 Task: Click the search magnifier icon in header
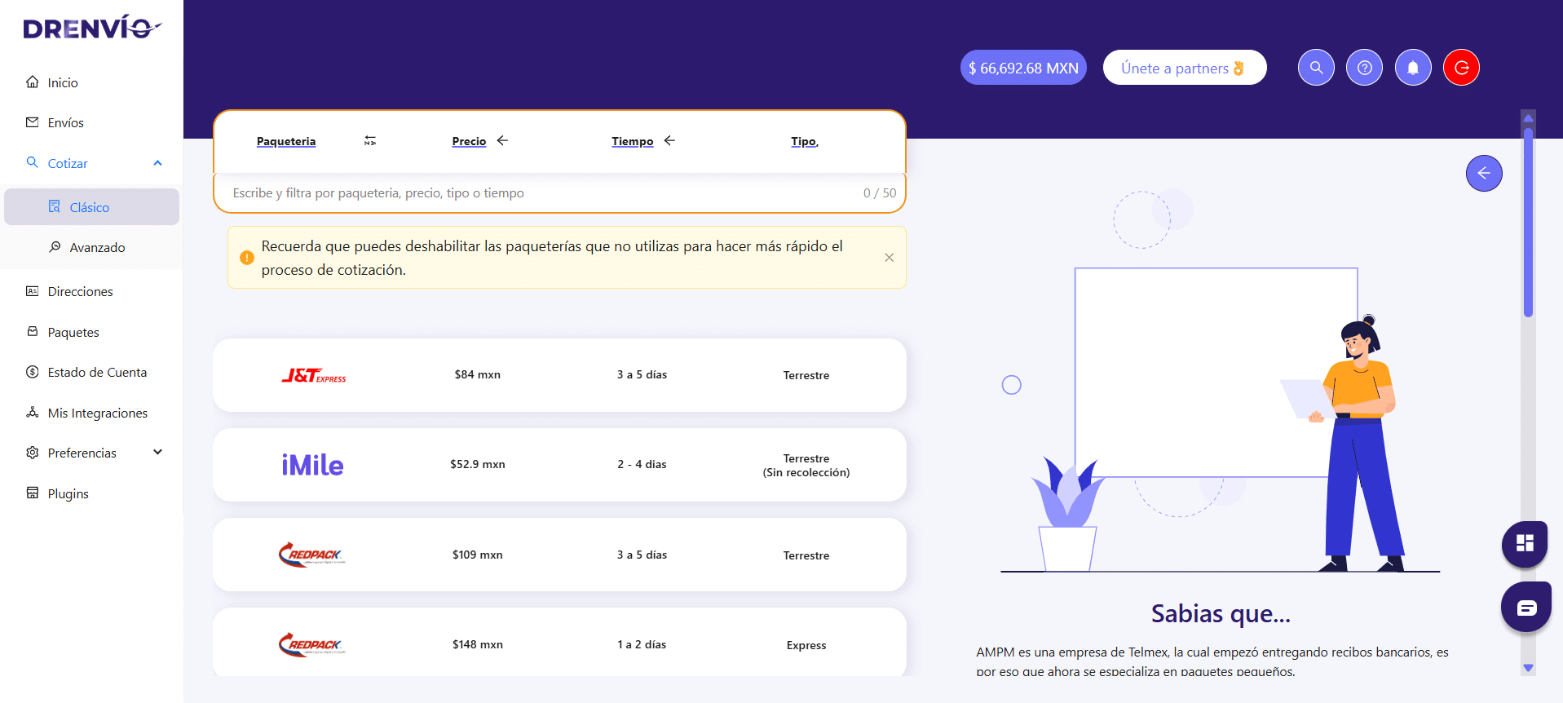[1316, 68]
